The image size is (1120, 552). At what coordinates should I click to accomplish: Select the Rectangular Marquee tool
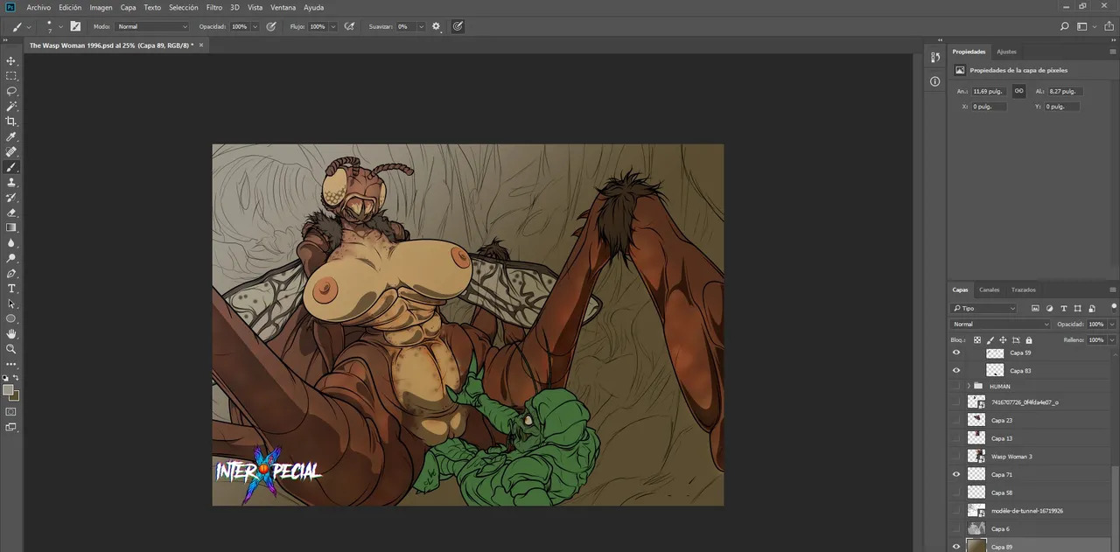pos(11,76)
